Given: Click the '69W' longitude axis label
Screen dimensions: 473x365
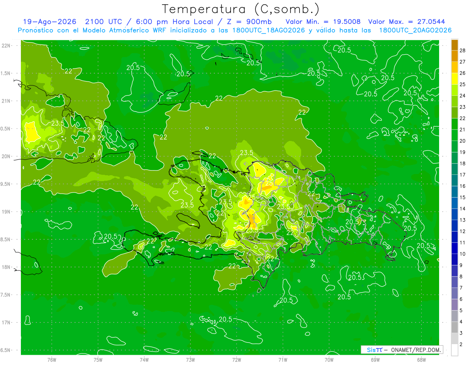Looking at the screenshot, I should click(375, 360).
